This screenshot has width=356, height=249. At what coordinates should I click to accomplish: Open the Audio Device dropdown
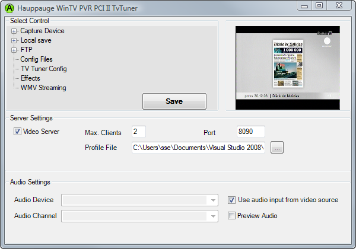coord(139,200)
